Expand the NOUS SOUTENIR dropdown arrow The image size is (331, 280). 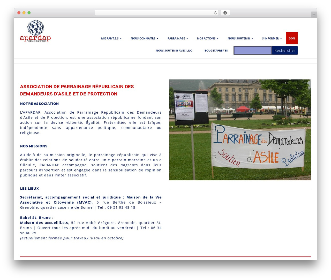(252, 38)
